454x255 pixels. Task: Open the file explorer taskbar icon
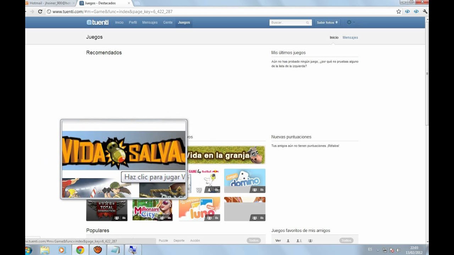point(45,250)
